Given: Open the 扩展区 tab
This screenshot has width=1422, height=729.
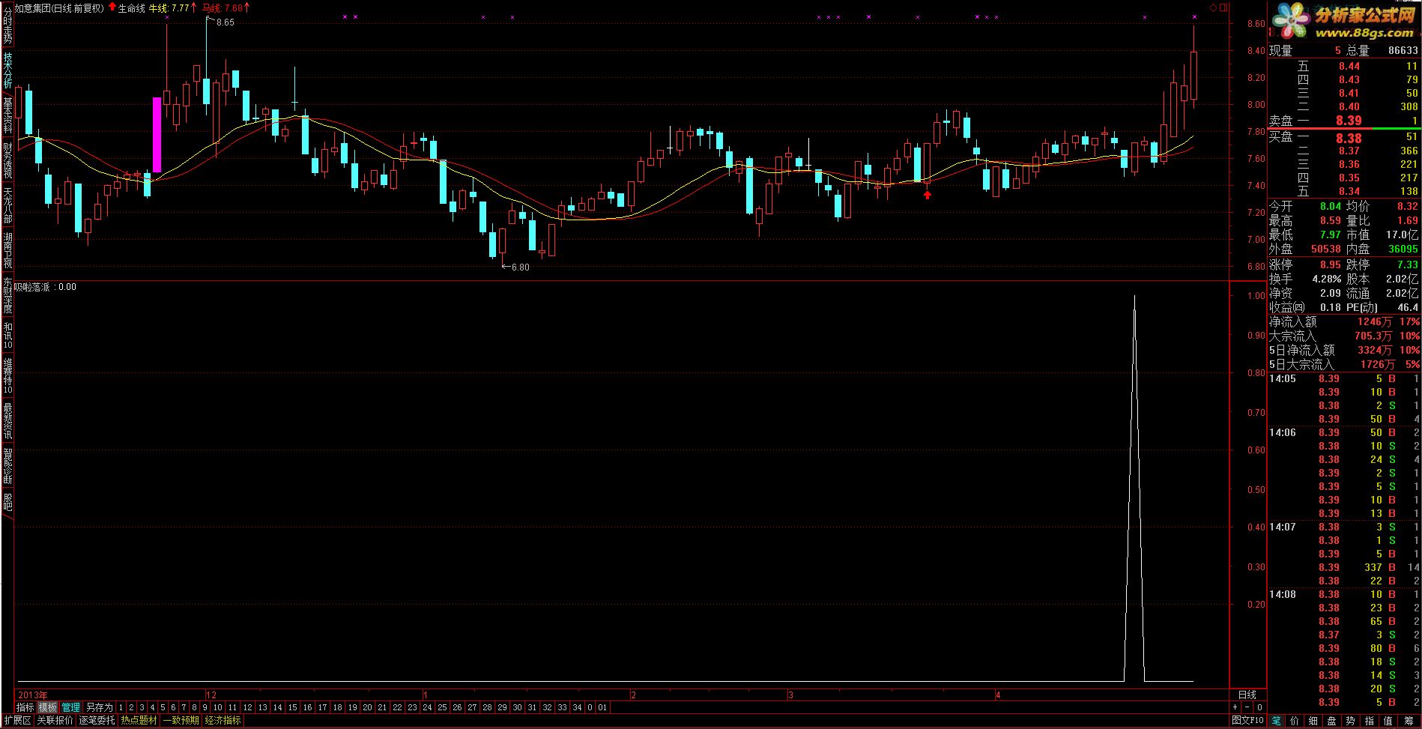Looking at the screenshot, I should [x=17, y=721].
